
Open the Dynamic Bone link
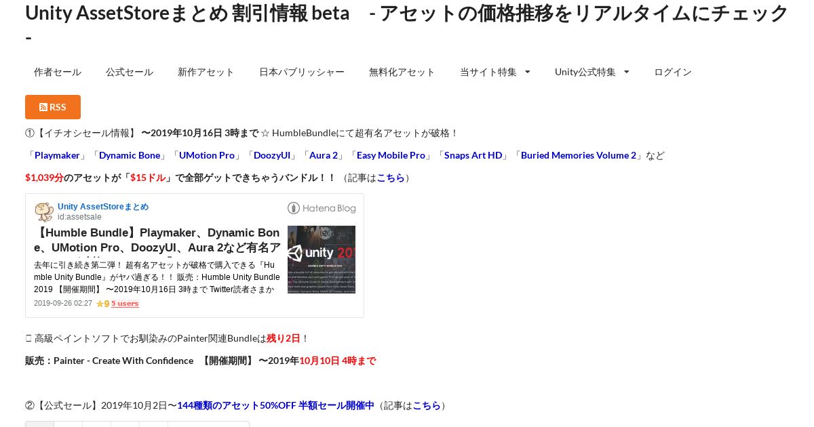click(130, 155)
